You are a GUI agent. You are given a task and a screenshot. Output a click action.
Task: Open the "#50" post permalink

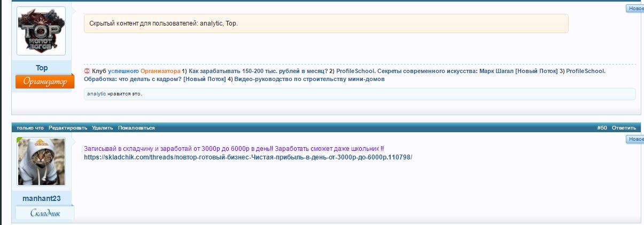pos(602,128)
